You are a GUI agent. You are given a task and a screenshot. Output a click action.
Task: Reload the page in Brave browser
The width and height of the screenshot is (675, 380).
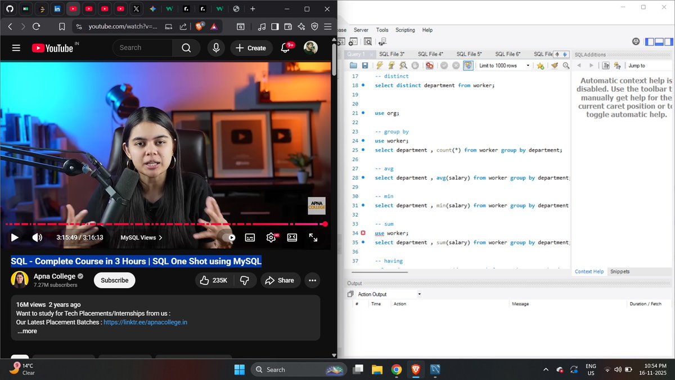click(x=37, y=26)
